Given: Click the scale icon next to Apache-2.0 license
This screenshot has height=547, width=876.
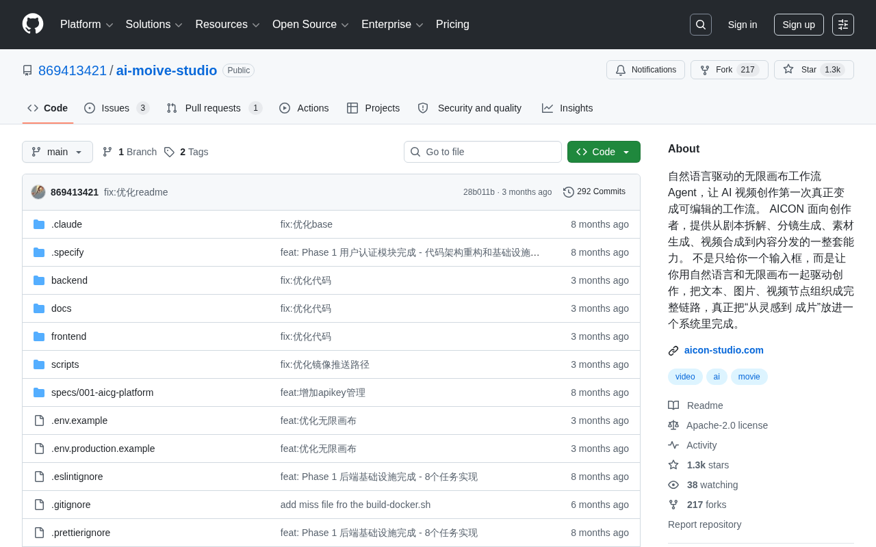Looking at the screenshot, I should tap(673, 425).
